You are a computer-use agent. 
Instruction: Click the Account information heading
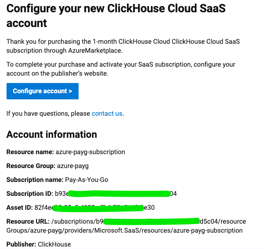point(52,135)
